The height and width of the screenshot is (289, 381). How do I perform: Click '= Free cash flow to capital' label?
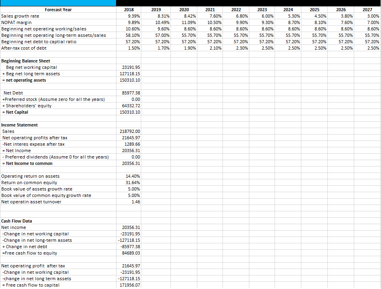[x=30, y=285]
